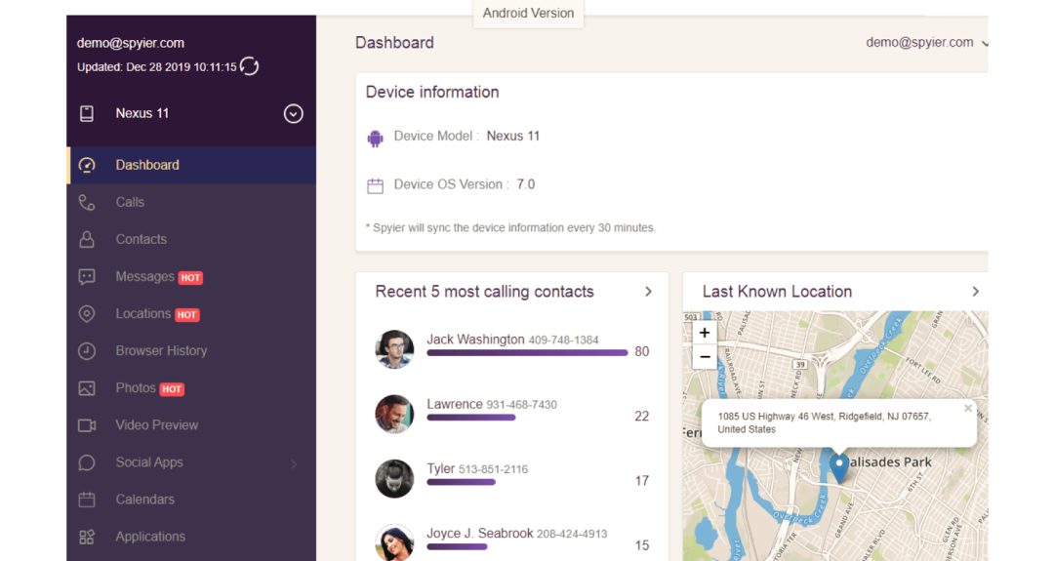Select Dashboard in the sidebar menu
1054x561 pixels.
147,165
